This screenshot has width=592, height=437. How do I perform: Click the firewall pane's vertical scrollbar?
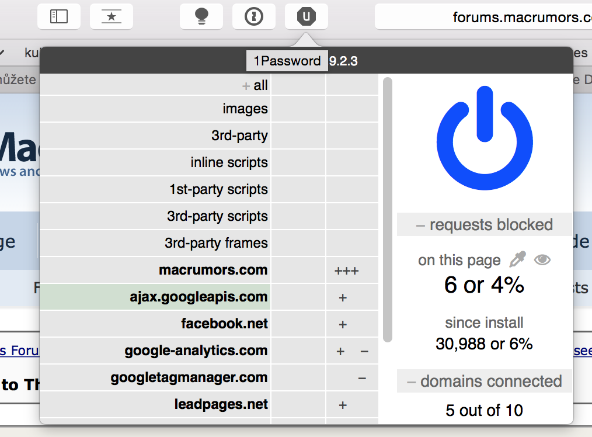(387, 210)
